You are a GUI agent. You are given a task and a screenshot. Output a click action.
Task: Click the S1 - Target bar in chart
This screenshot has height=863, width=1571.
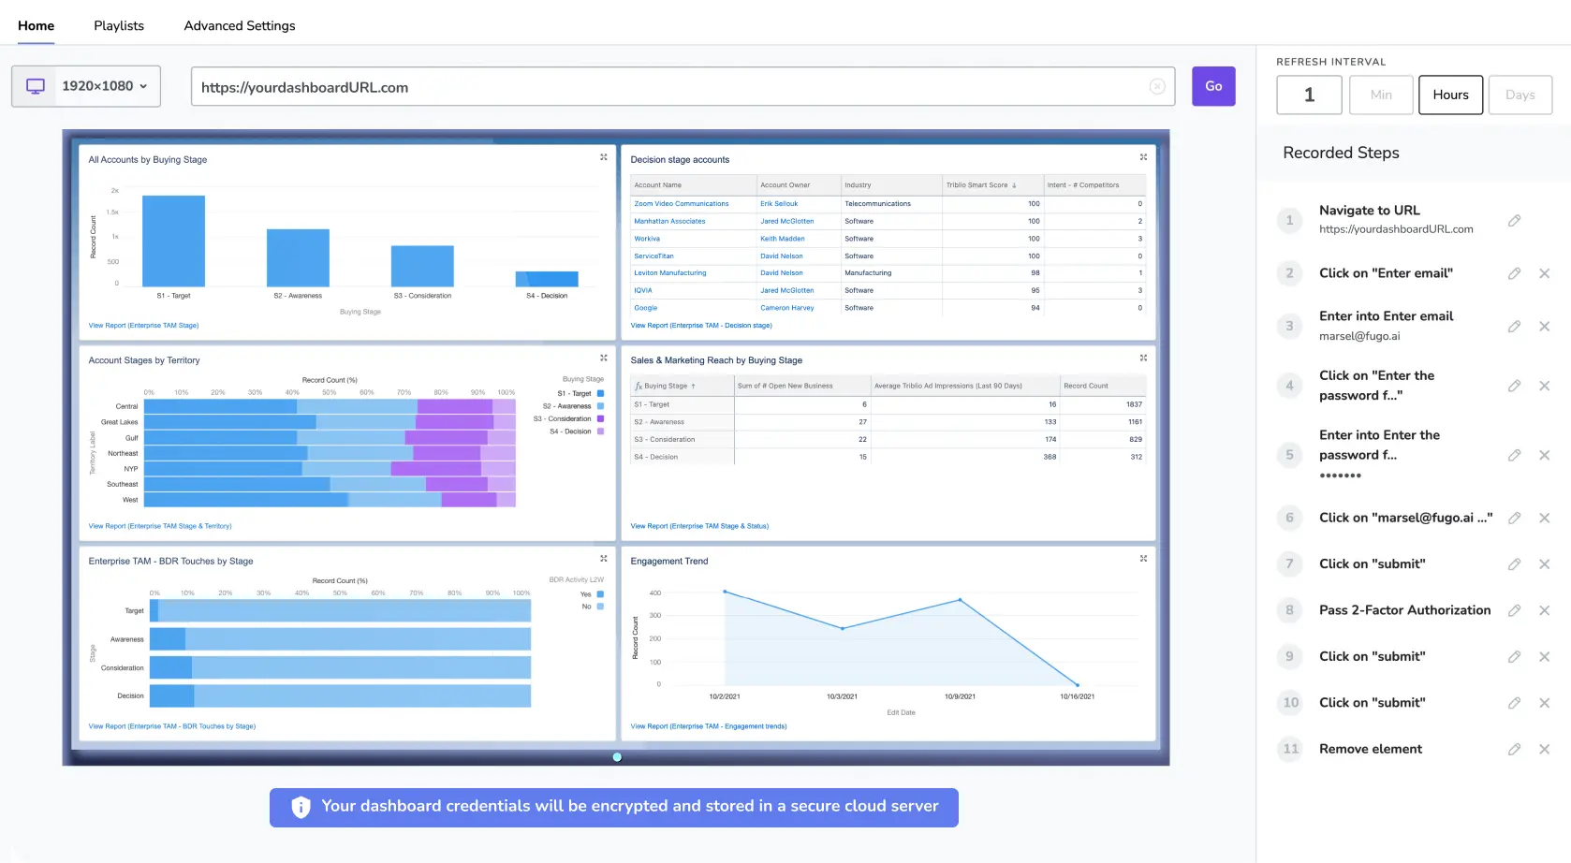[x=173, y=241]
